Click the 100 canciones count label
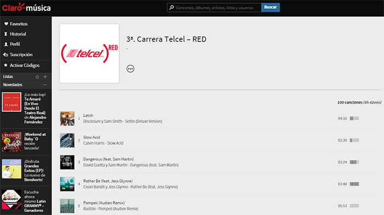This screenshot has height=215, width=384. pyautogui.click(x=350, y=102)
